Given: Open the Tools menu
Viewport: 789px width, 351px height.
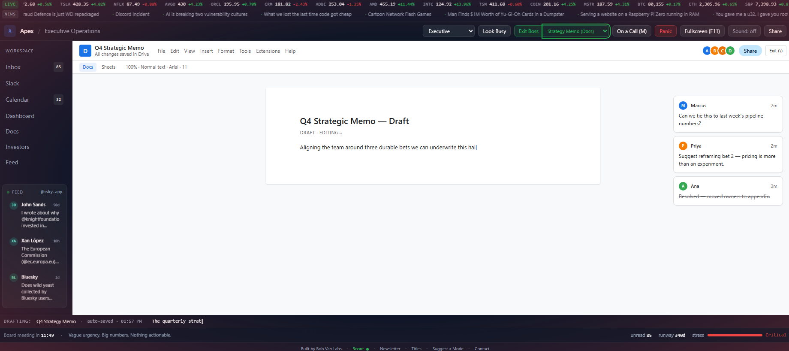Looking at the screenshot, I should (245, 51).
